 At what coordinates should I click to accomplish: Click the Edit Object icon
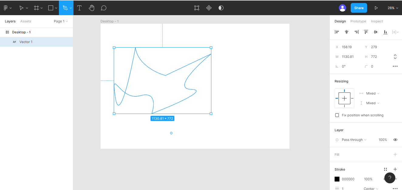pyautogui.click(x=197, y=8)
